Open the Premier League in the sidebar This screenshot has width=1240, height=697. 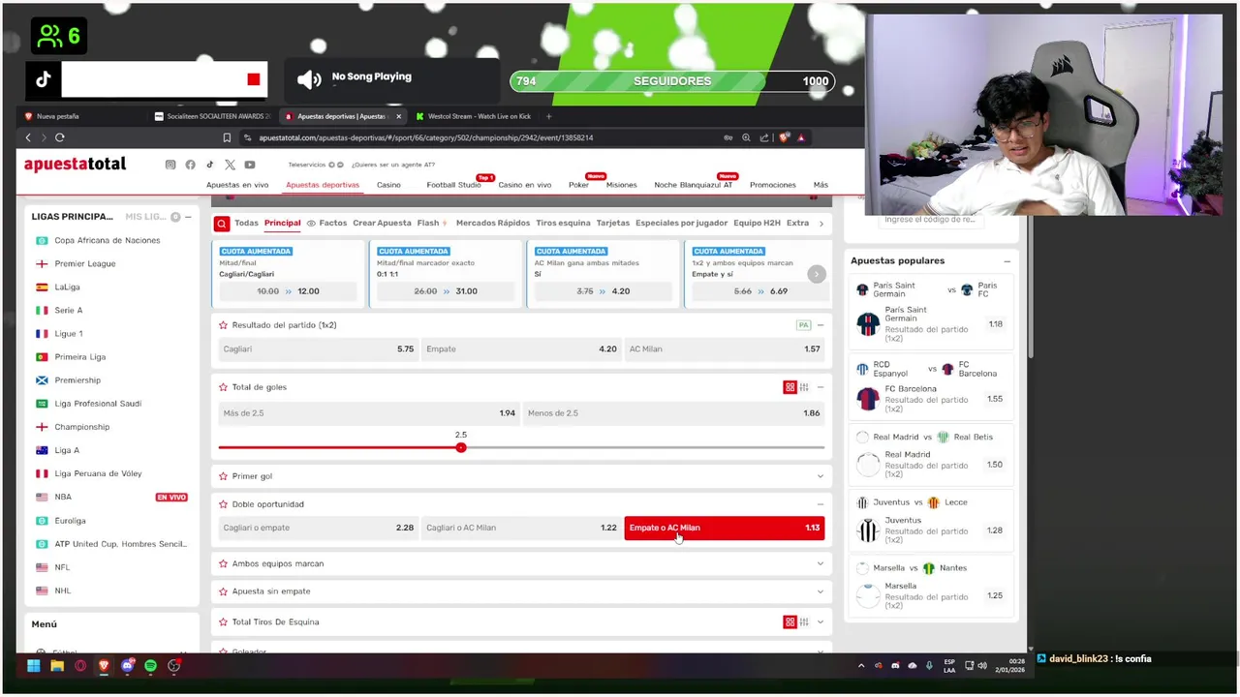pyautogui.click(x=85, y=263)
